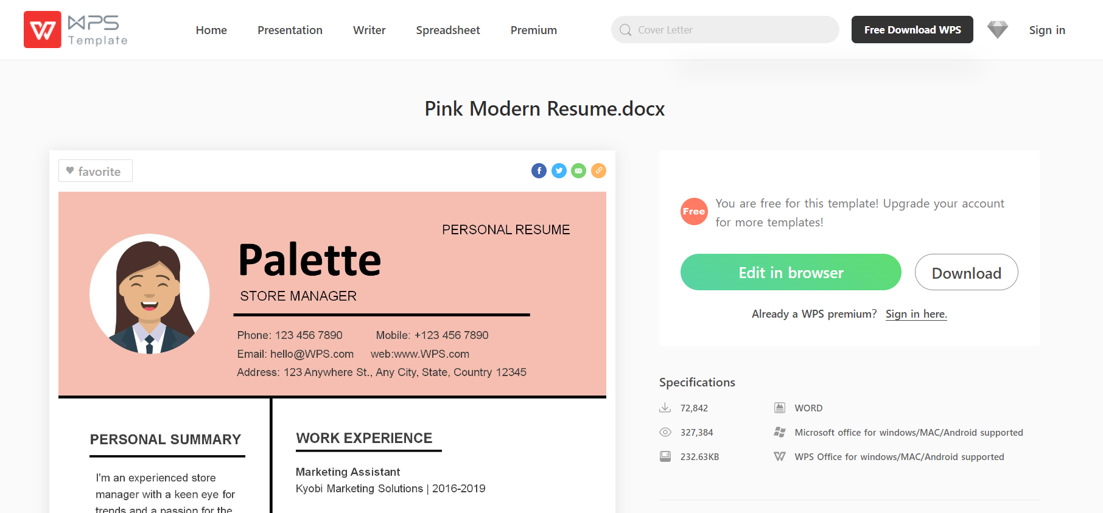Download the resume template
1103x513 pixels.
click(967, 272)
